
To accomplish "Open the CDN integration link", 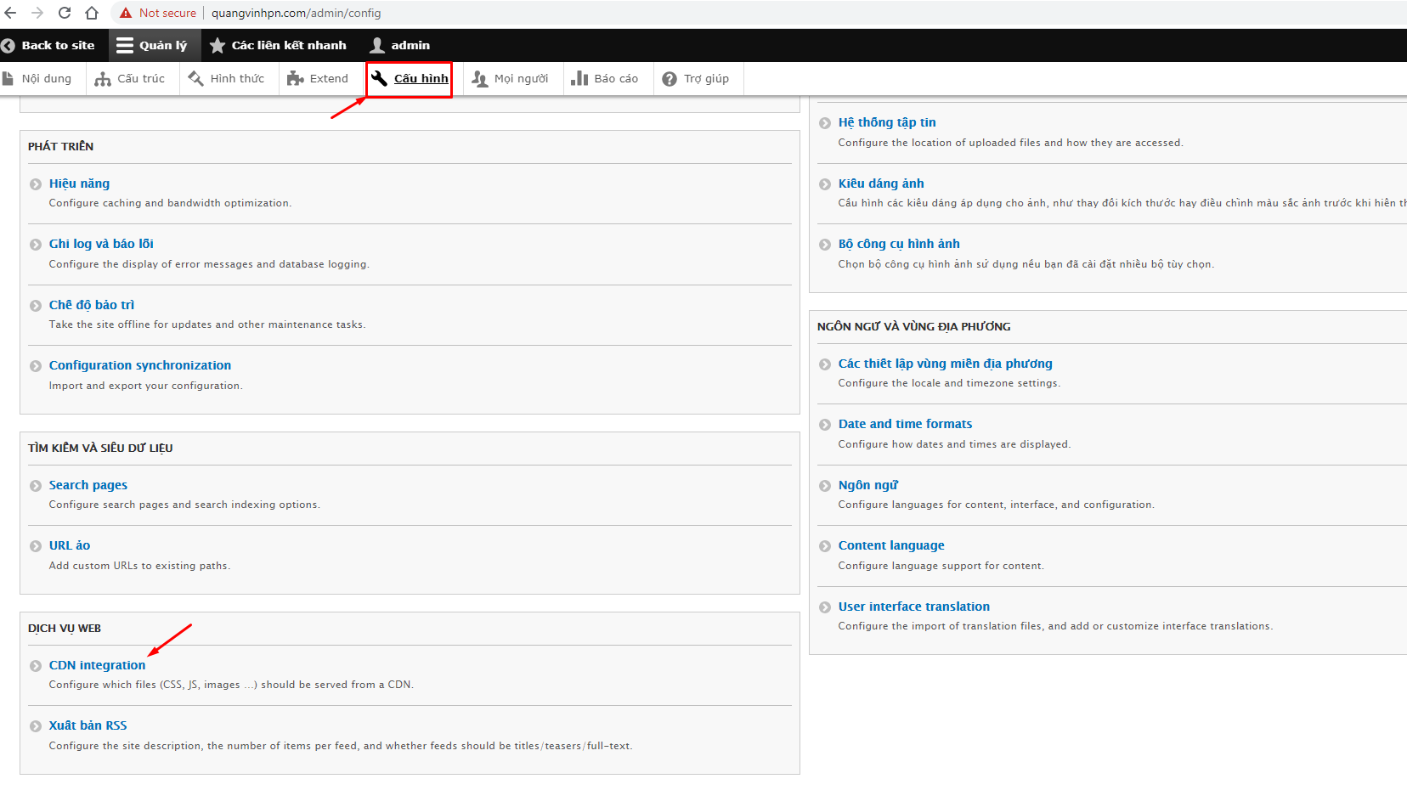I will 97,665.
